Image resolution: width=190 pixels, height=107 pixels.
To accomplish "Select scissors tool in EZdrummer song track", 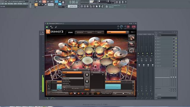I will [49, 89].
